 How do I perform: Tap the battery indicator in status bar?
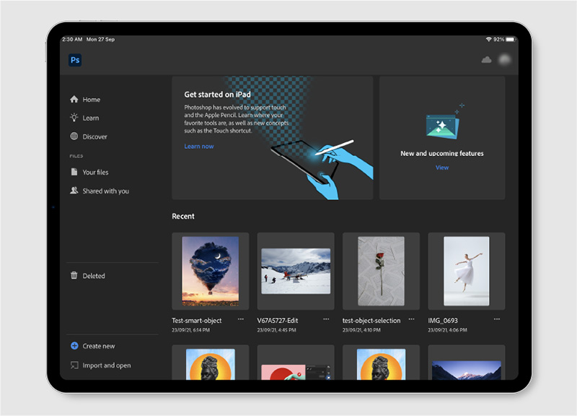tap(511, 39)
